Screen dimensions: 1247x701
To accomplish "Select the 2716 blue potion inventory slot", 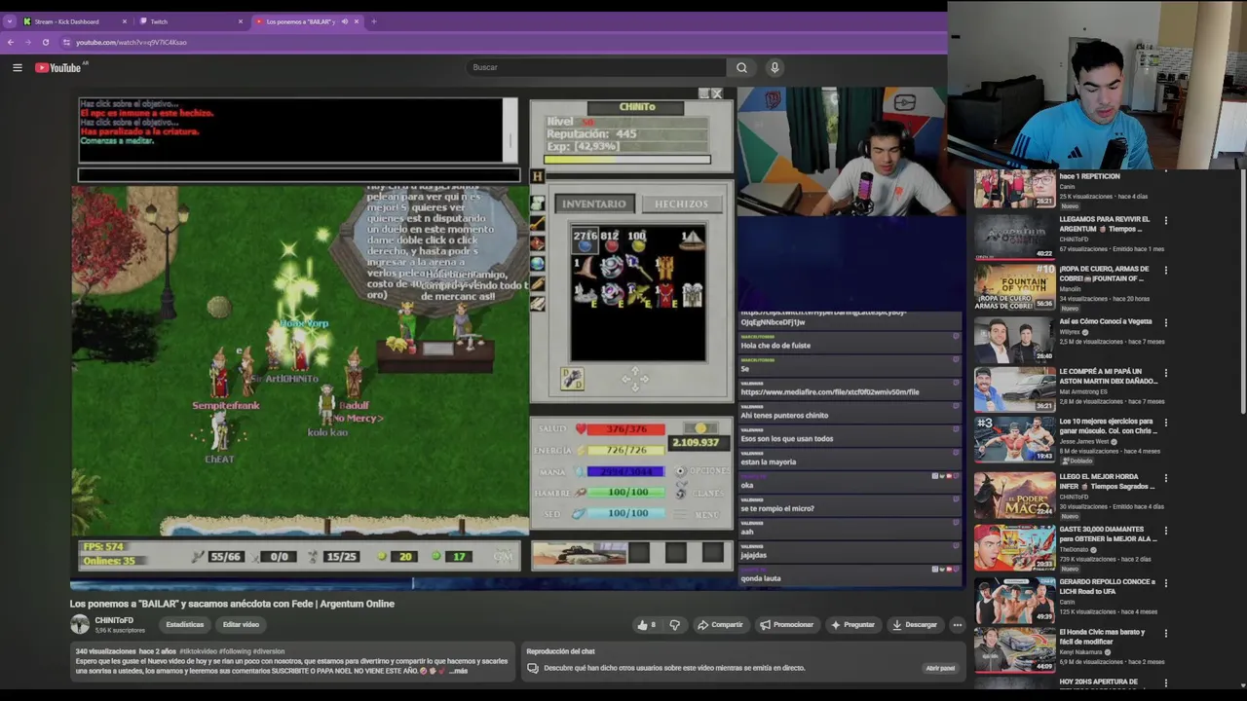I will coord(585,240).
